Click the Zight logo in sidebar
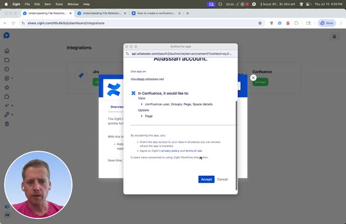Viewport: 346px width, 224px height. 7,35
